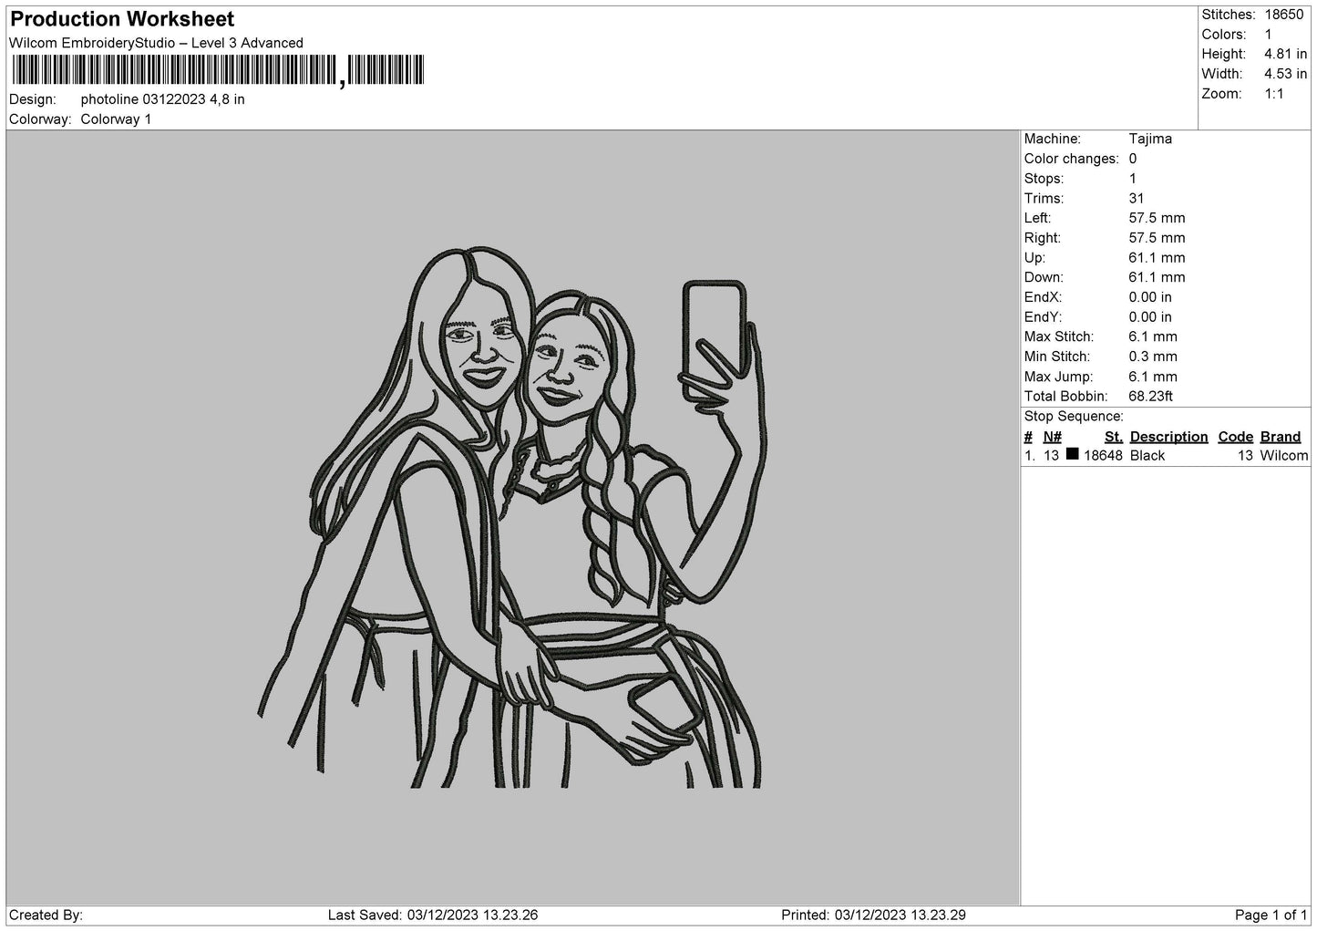Click the Trims value 31
This screenshot has width=1317, height=931.
(x=1137, y=198)
